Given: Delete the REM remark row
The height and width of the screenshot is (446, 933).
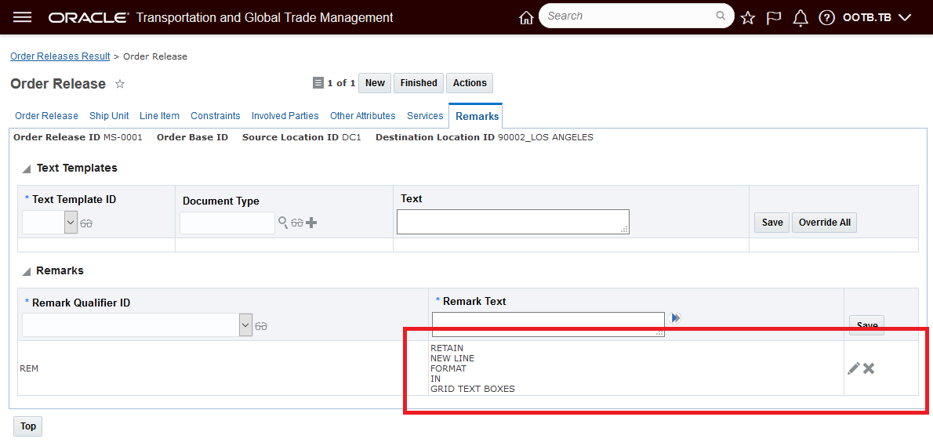Looking at the screenshot, I should coord(869,368).
